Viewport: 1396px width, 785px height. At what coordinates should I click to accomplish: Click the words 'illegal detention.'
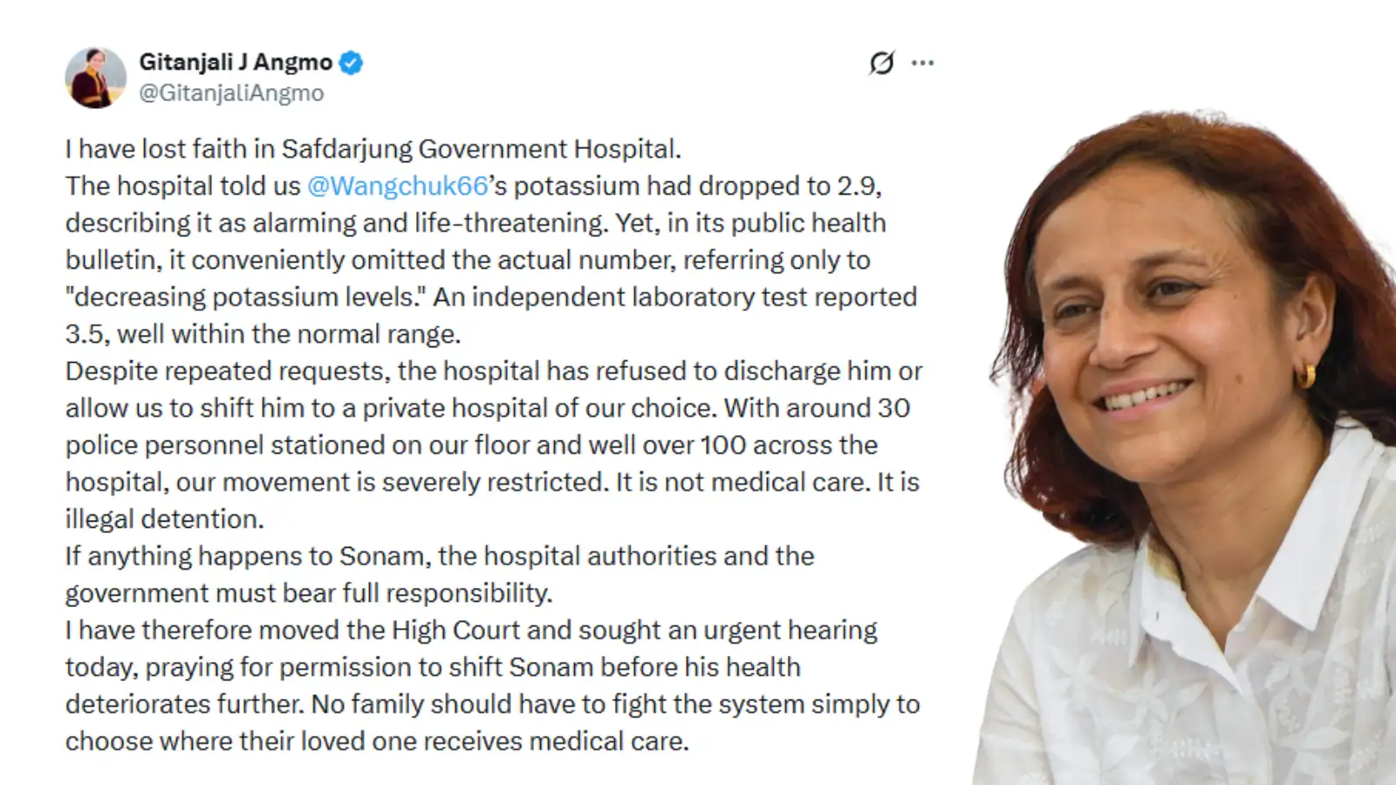click(164, 520)
